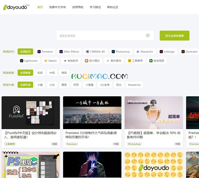
Task: Click the illustrator Ai filter icon
Action: pos(183,52)
